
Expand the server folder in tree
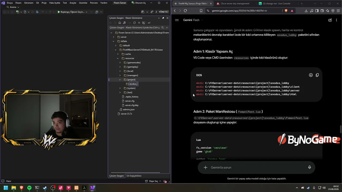tap(114, 37)
